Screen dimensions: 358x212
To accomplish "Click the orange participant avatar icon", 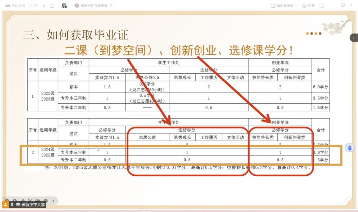I will tap(6, 205).
